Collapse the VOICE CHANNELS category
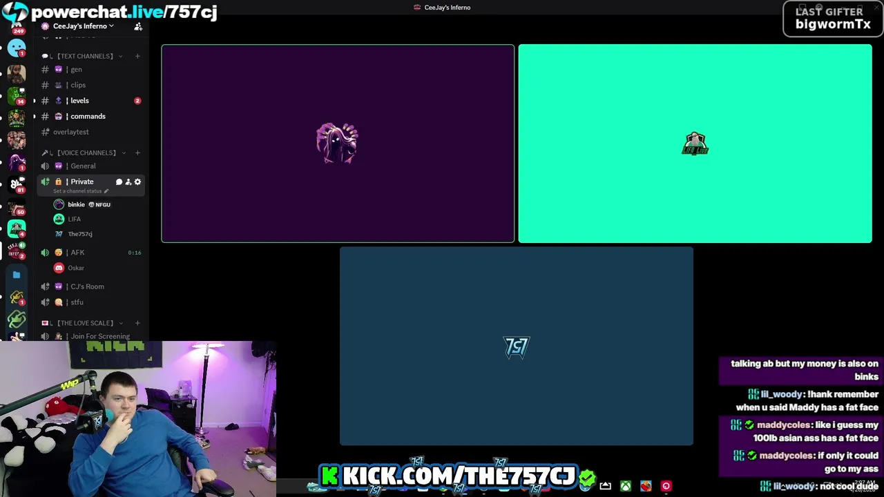The height and width of the screenshot is (497, 884). (86, 153)
